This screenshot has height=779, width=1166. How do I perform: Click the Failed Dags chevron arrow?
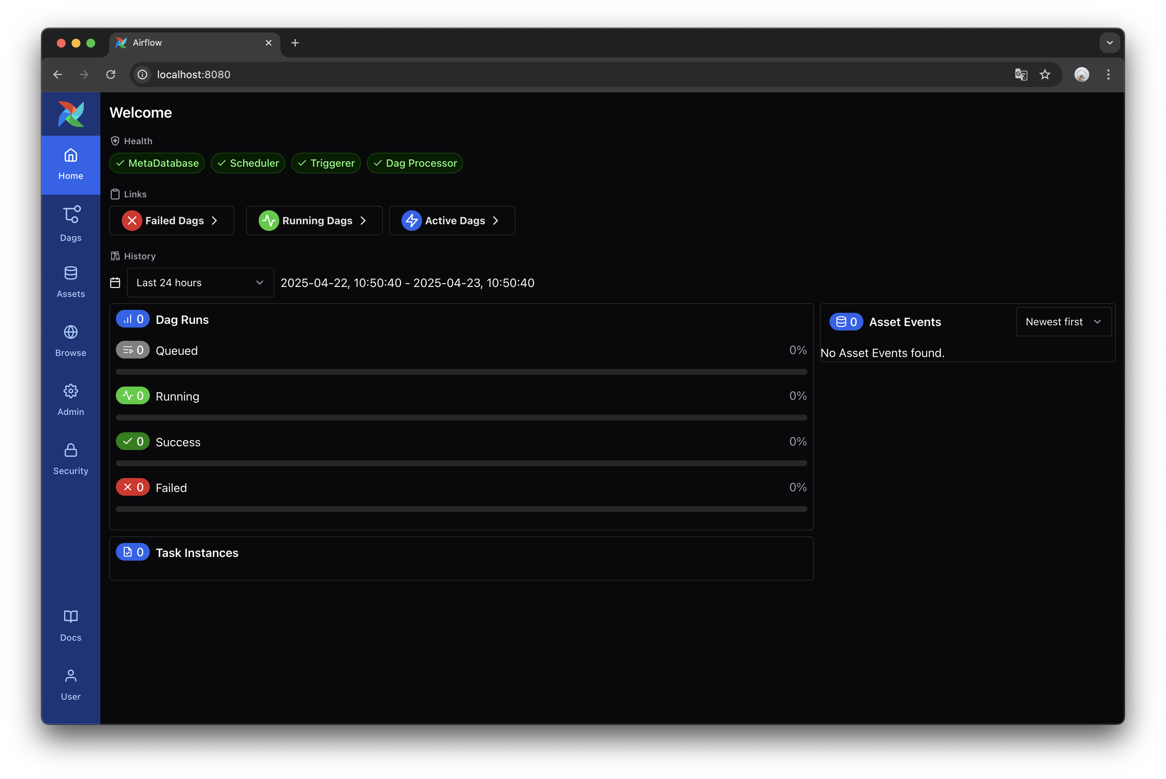215,221
